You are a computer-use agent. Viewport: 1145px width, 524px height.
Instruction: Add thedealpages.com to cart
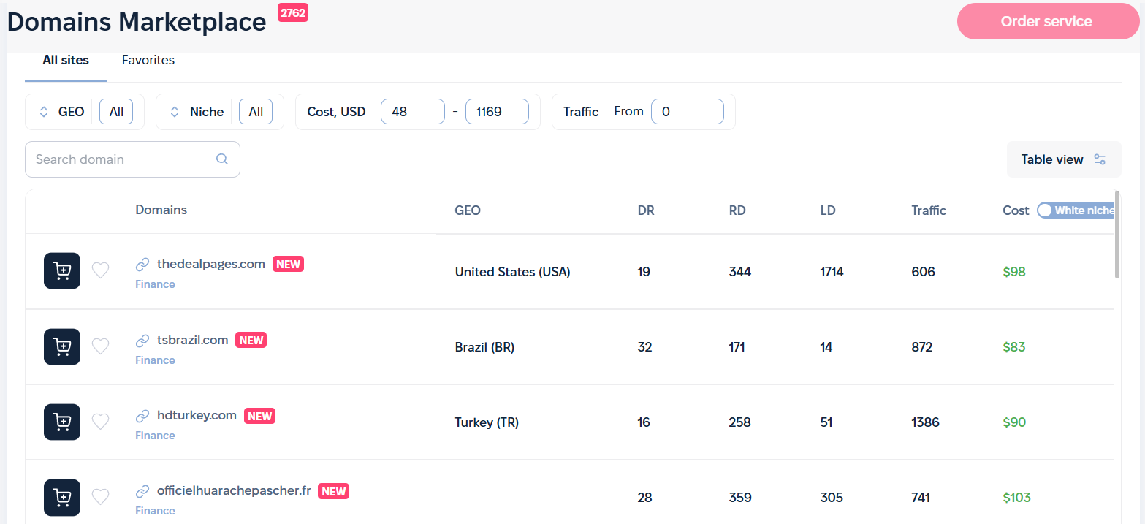click(x=62, y=270)
